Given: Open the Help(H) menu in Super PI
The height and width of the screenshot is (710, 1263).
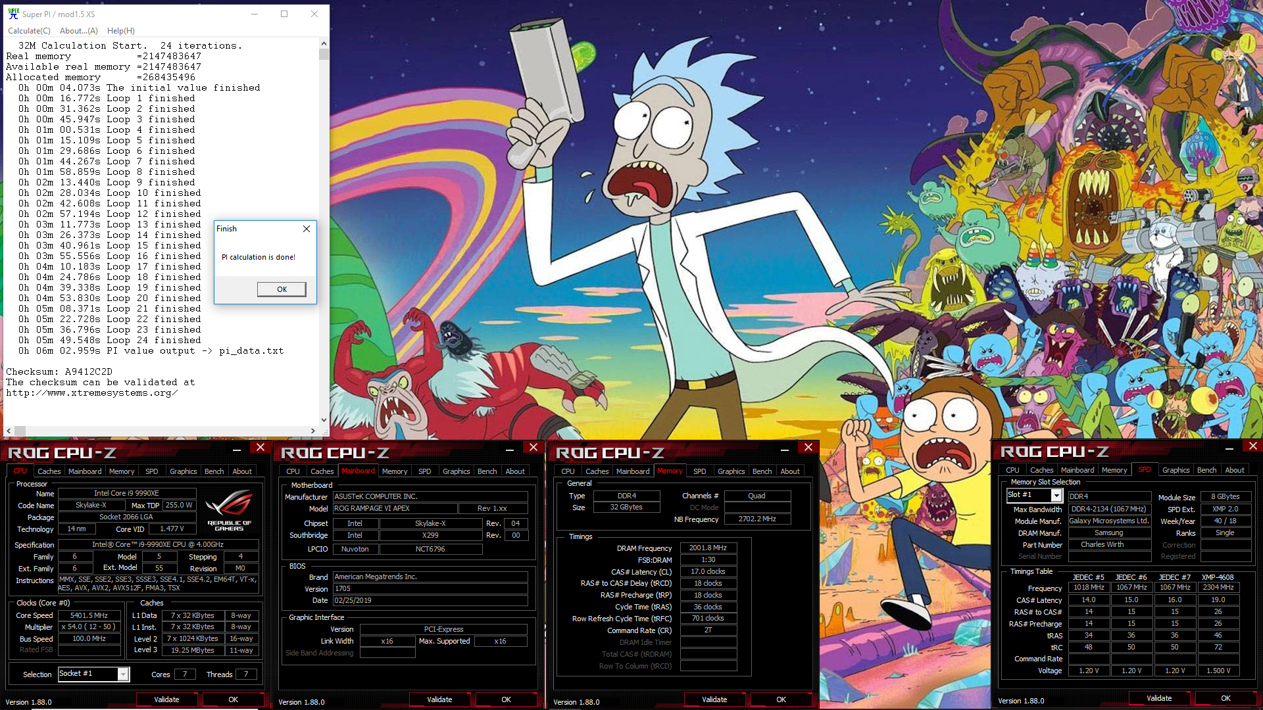Looking at the screenshot, I should tap(121, 31).
